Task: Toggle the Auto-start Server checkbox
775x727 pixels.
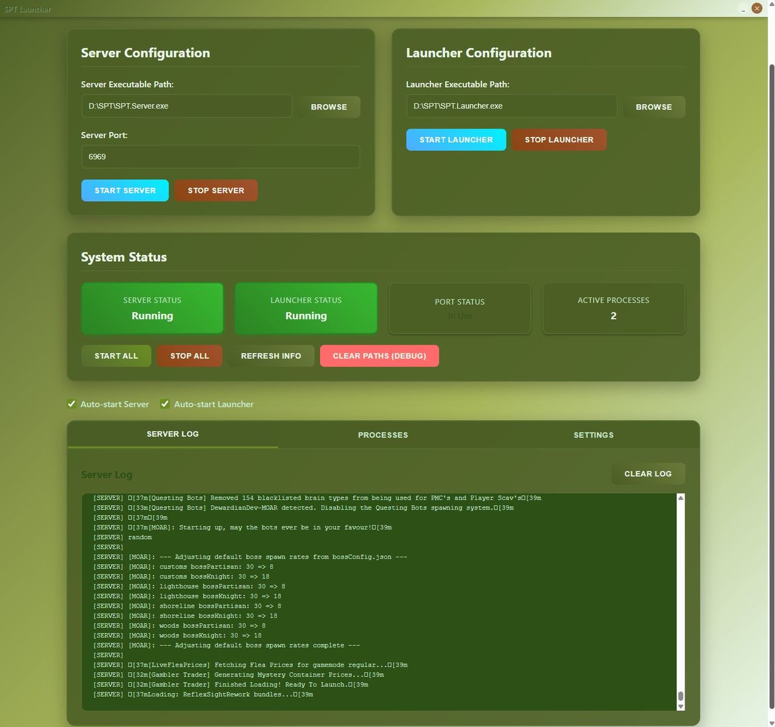Action: [72, 404]
